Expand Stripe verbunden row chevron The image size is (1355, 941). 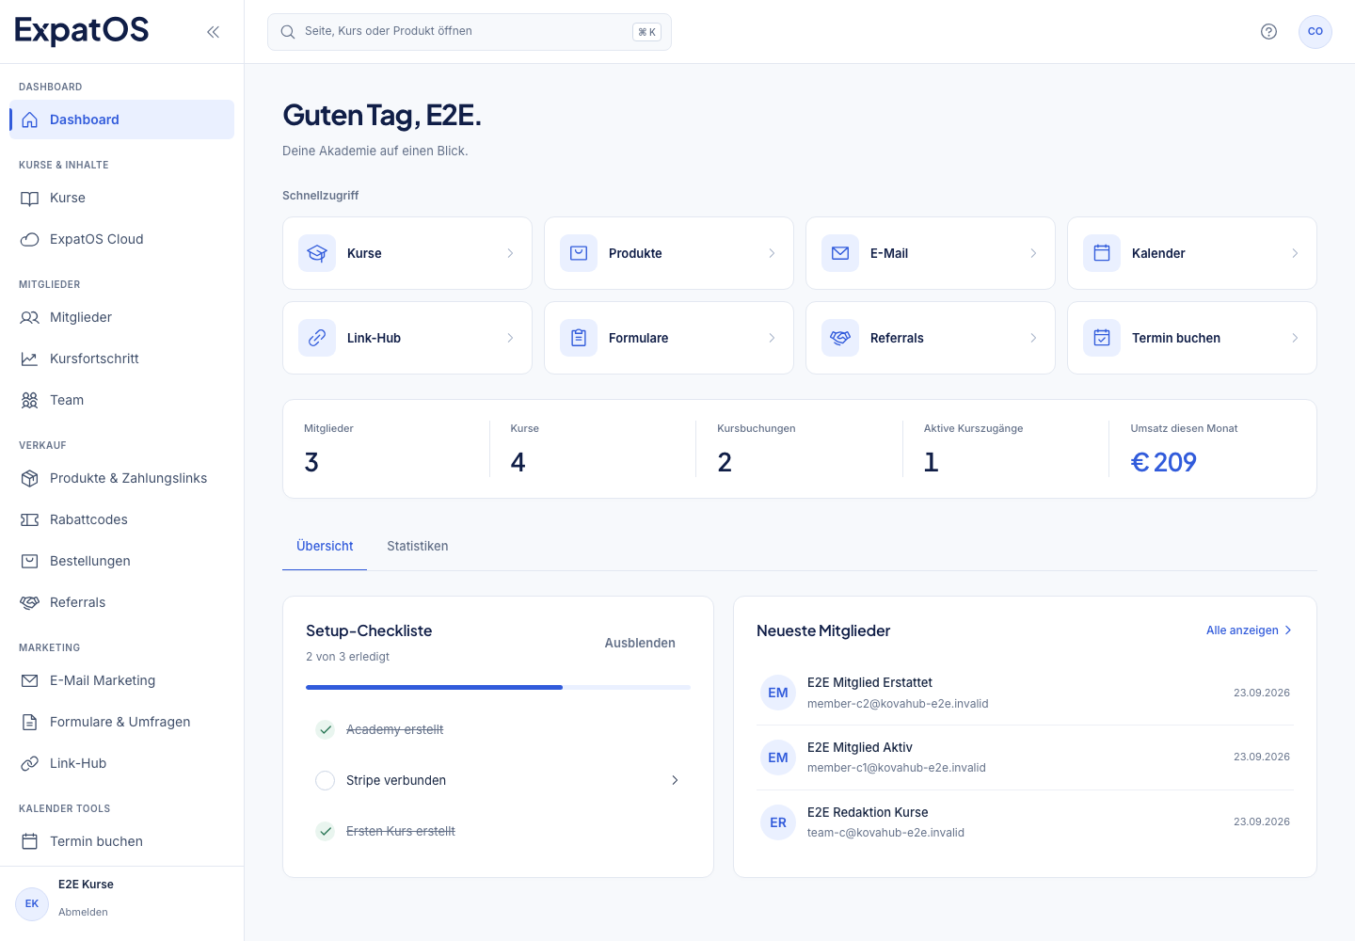tap(675, 780)
